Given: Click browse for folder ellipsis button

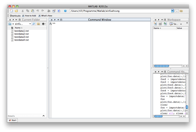Looking at the screenshot, I should coord(176,11).
